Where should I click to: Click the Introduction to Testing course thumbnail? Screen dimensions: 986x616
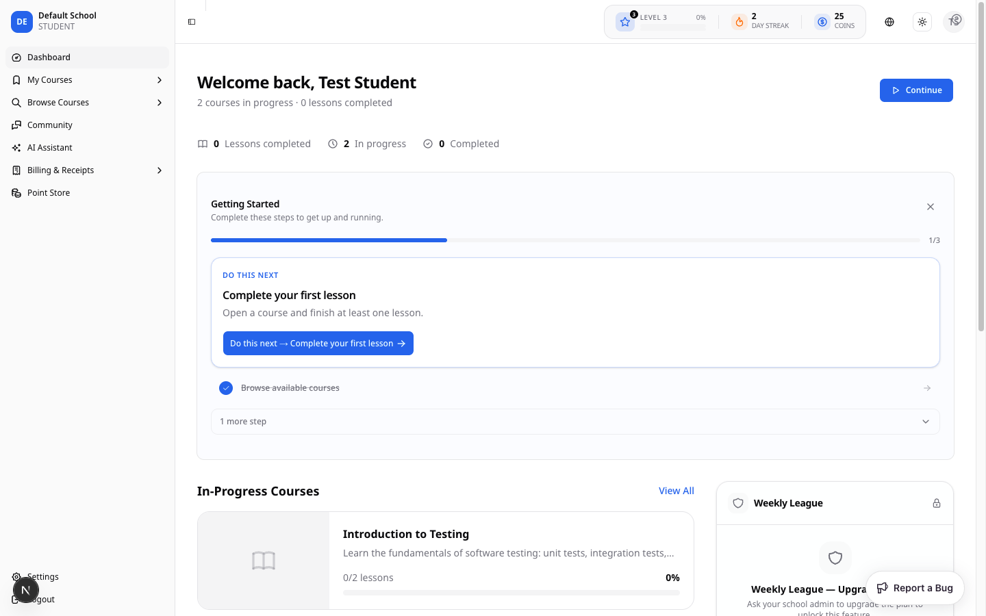coord(264,561)
